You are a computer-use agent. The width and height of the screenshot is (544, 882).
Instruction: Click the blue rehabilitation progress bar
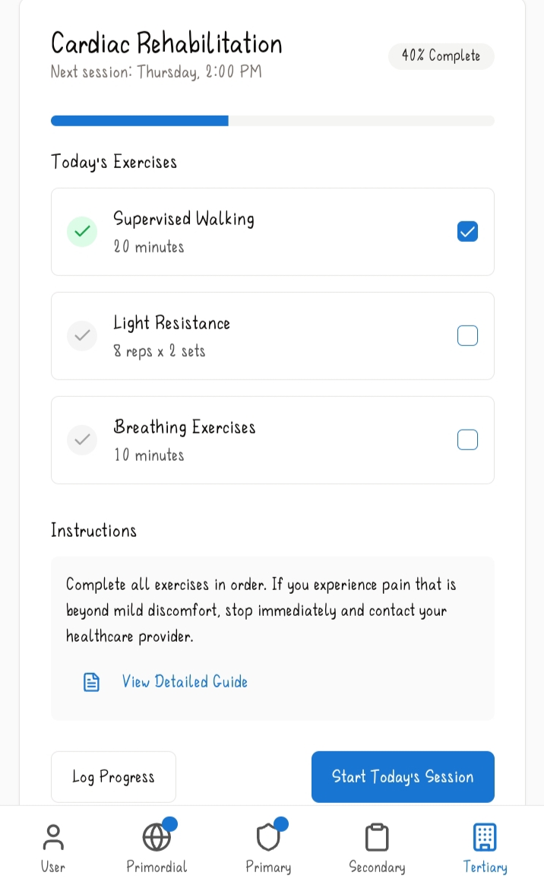(139, 121)
